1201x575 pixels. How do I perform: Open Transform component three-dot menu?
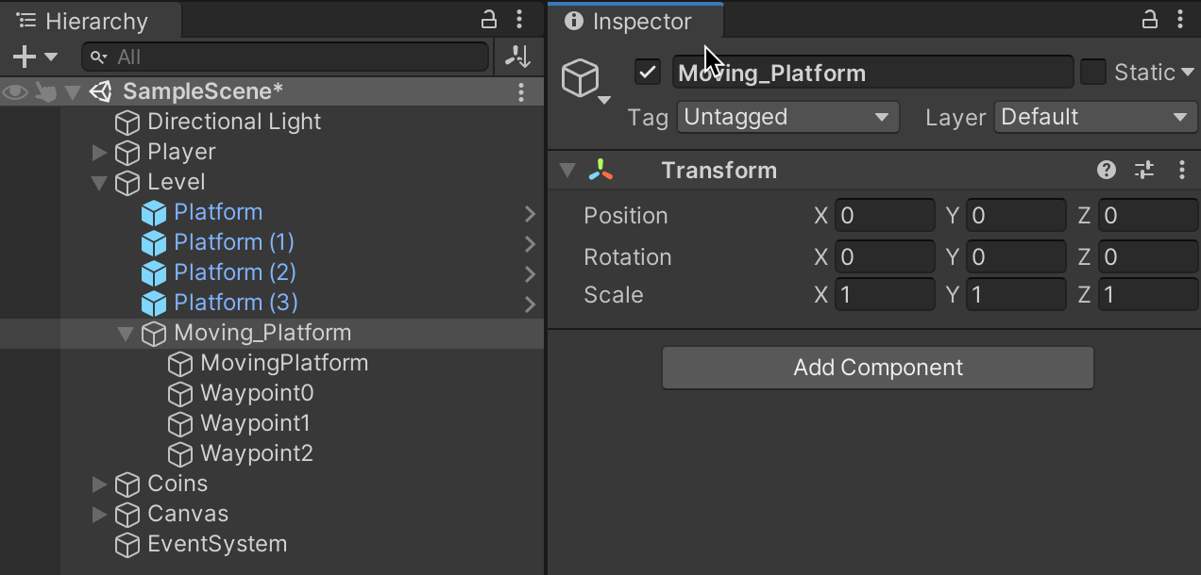[1182, 170]
